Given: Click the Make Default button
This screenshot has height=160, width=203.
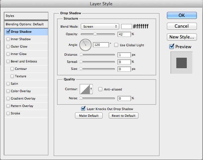Looking at the screenshot, I should [89, 115].
